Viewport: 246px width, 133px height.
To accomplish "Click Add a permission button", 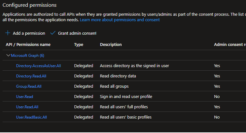I will [x=29, y=33].
